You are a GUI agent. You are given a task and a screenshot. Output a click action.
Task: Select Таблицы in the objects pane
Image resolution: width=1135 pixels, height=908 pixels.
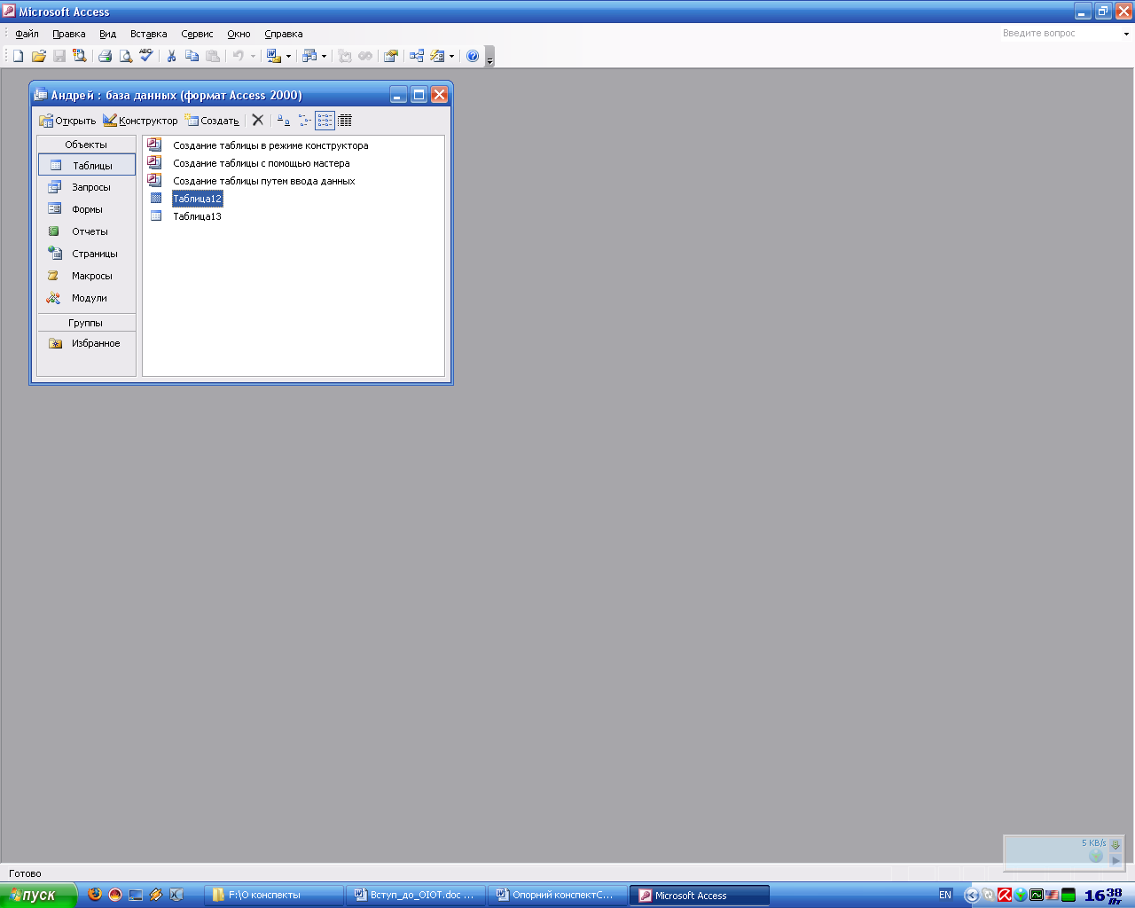coord(87,165)
